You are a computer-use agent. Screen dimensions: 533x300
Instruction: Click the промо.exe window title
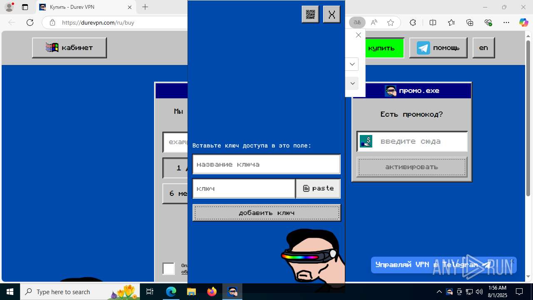coord(419,90)
